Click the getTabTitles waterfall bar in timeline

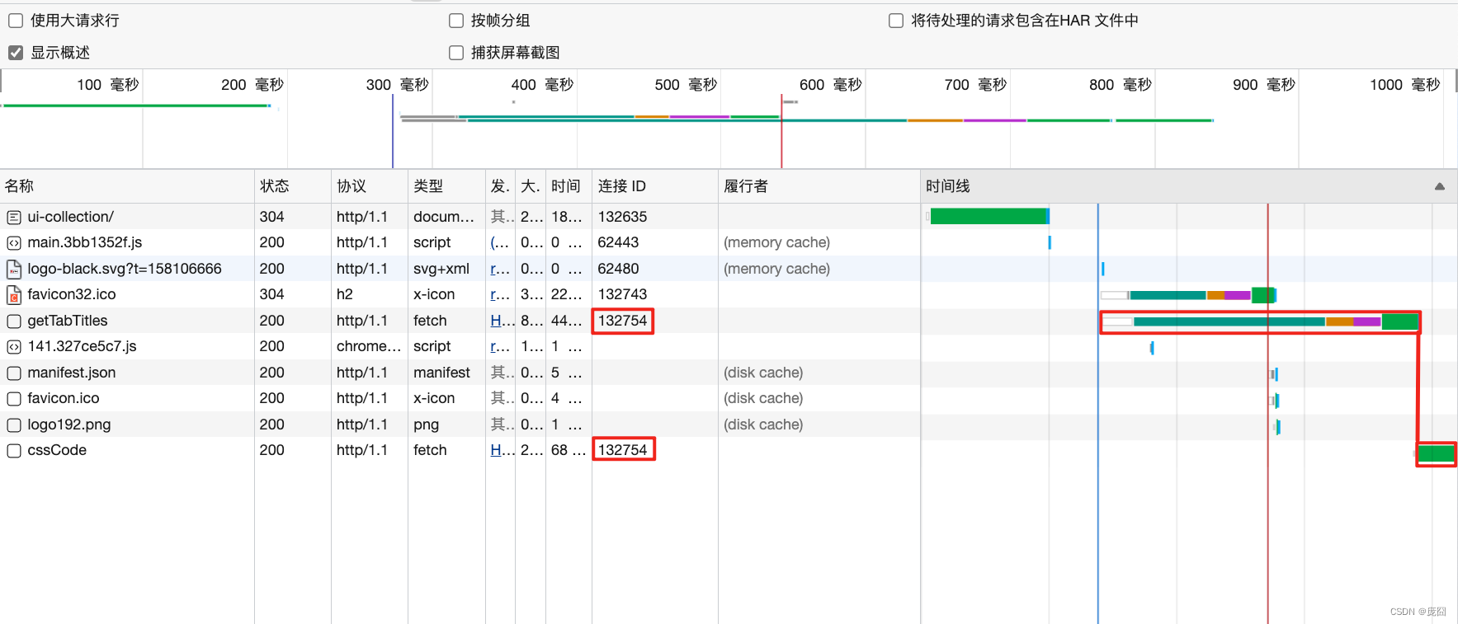1259,321
